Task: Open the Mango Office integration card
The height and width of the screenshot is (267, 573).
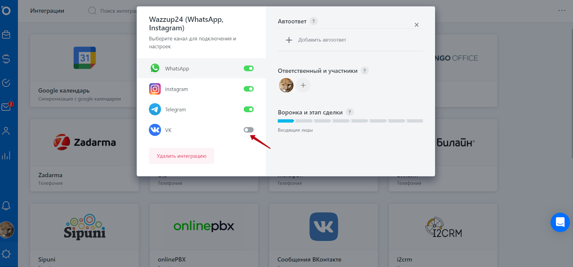Action: [x=466, y=71]
